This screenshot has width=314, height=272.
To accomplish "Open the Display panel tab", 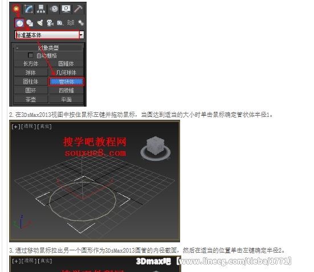I will pos(66,9).
